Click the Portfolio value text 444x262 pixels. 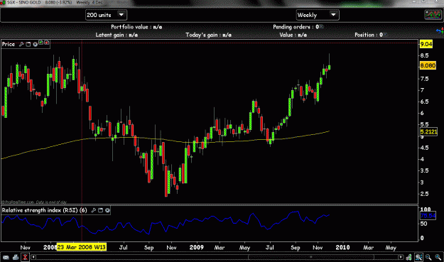(x=136, y=27)
